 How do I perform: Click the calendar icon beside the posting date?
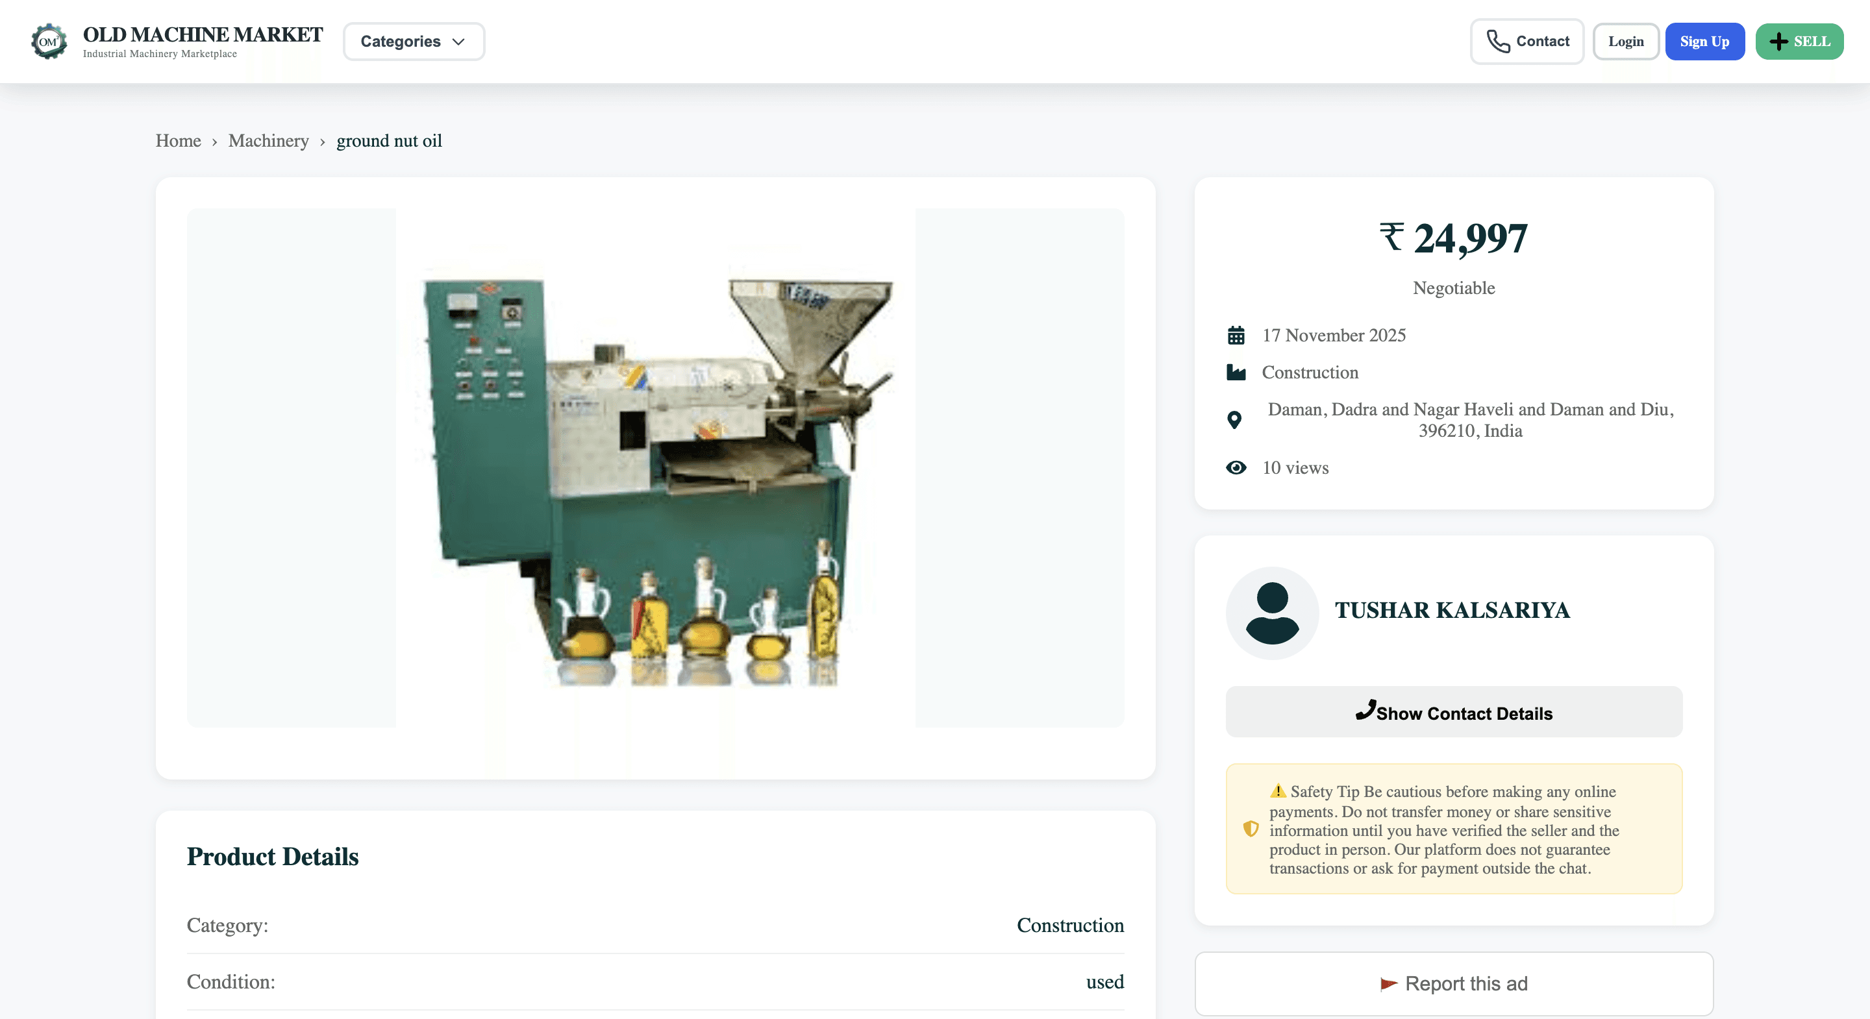click(1236, 336)
